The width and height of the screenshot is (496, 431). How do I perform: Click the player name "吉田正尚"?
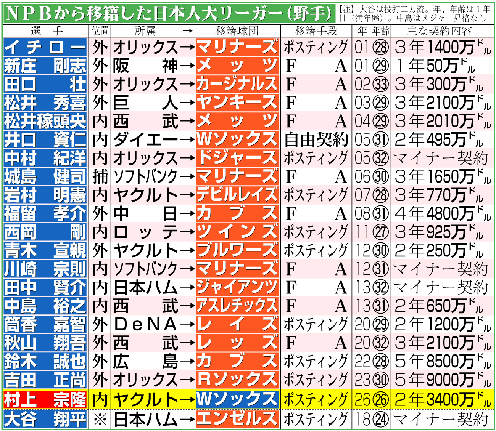tap(45, 380)
